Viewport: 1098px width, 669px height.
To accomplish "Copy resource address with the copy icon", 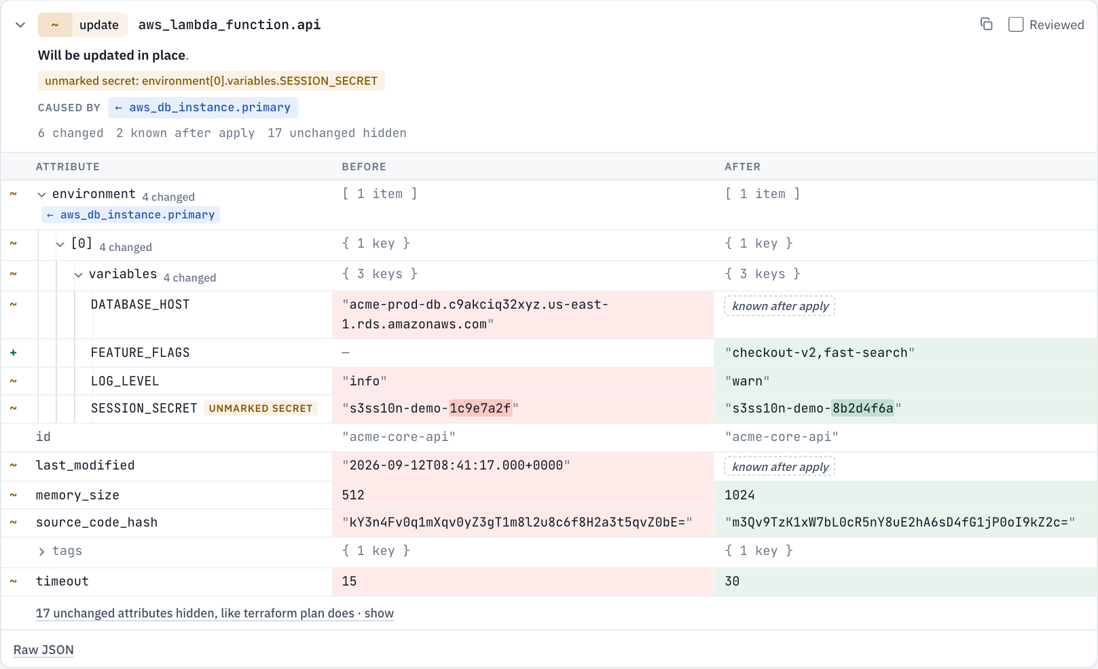I will pos(987,24).
